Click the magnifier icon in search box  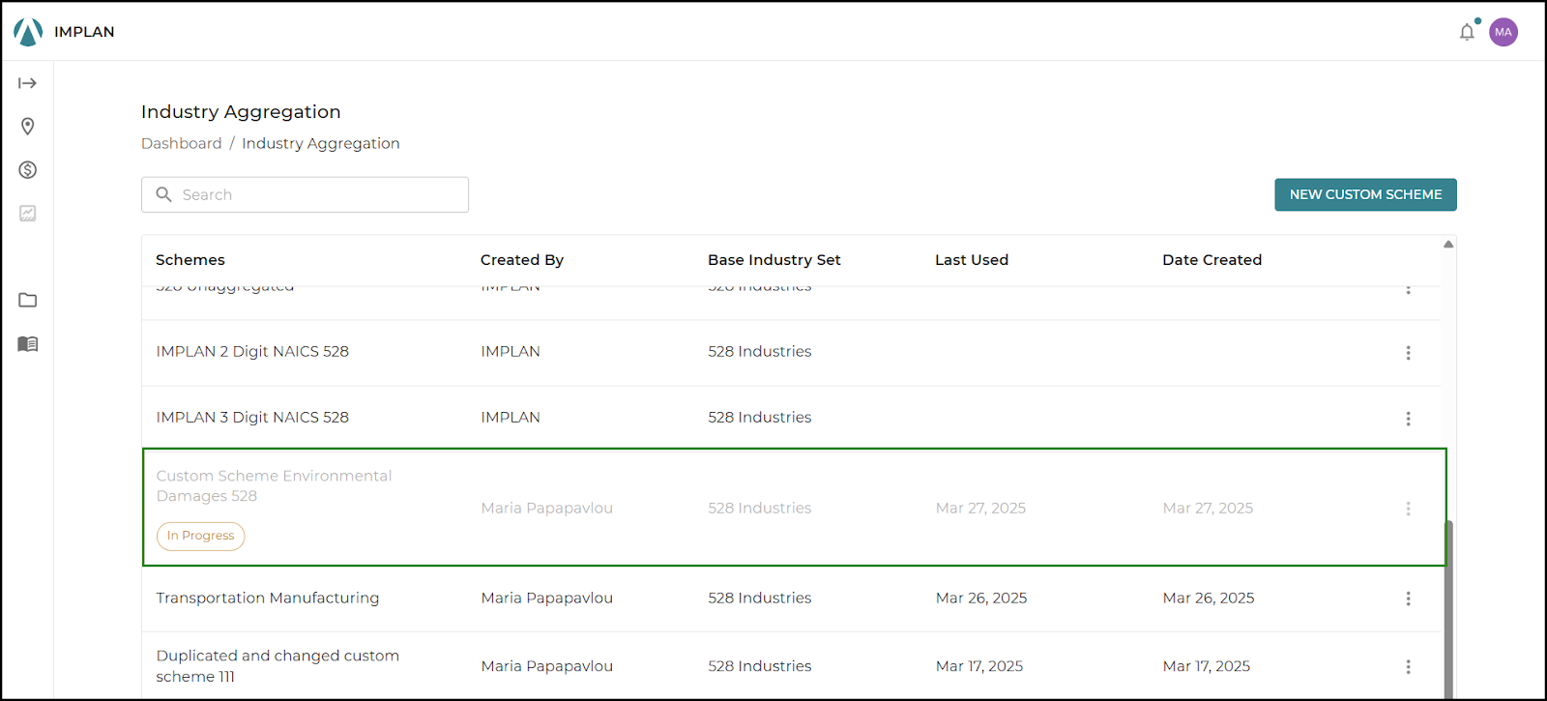pos(164,194)
